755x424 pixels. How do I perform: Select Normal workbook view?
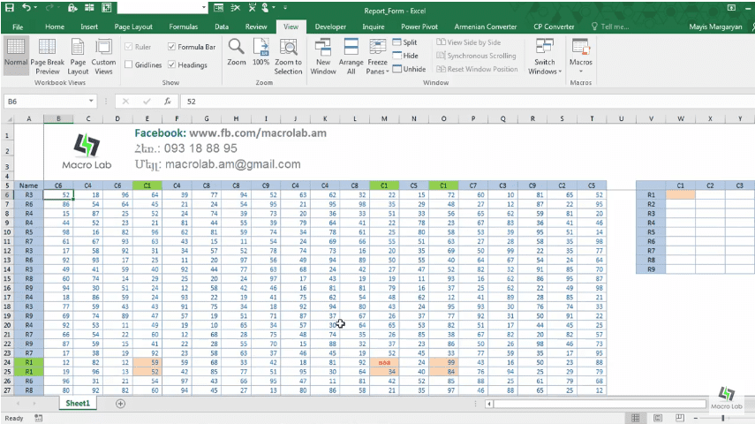16,55
